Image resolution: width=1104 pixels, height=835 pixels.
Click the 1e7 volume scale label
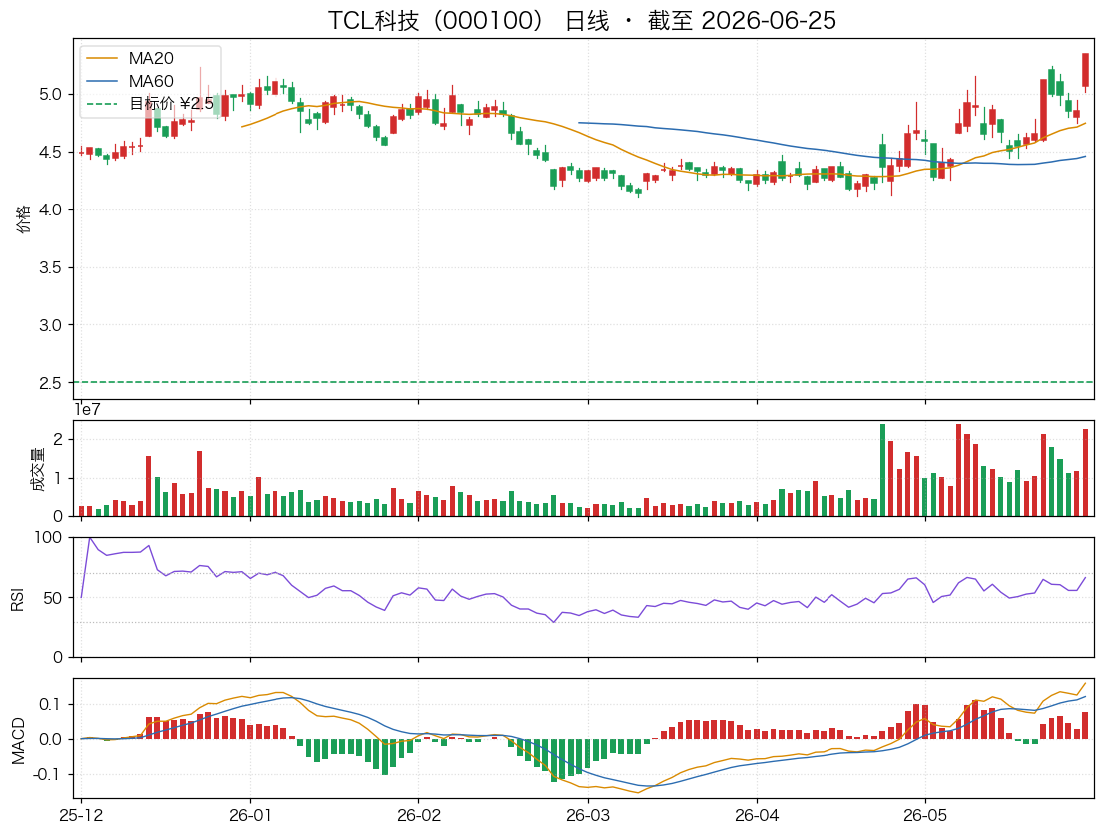coord(87,409)
